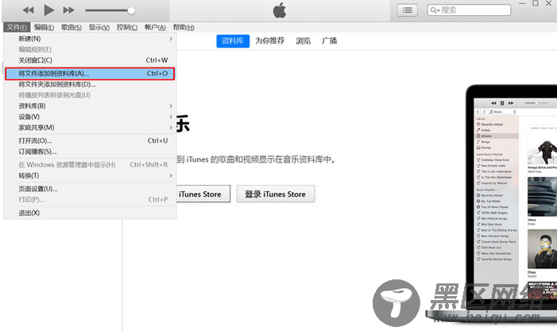The image size is (557, 331).
Task: Switch to the 资料库 tab
Action: [x=233, y=40]
